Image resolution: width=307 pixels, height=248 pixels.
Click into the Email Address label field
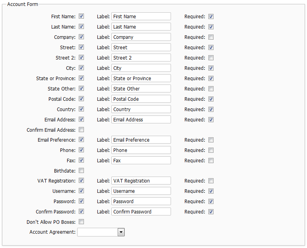click(x=141, y=119)
